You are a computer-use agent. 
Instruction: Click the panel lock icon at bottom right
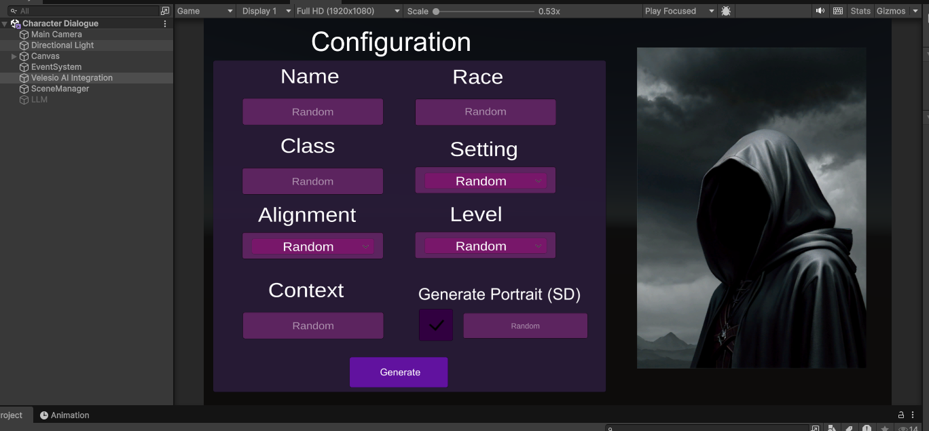click(901, 415)
